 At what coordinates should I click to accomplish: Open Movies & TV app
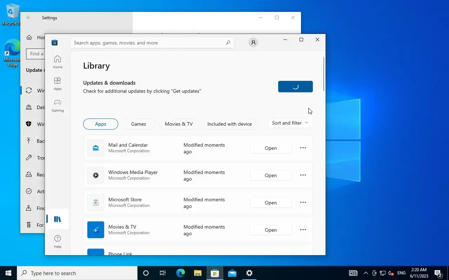tap(271, 230)
